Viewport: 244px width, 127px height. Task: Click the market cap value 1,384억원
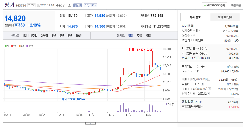232,26
